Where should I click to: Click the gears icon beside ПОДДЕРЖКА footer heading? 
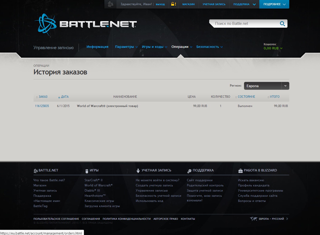pos(189,171)
